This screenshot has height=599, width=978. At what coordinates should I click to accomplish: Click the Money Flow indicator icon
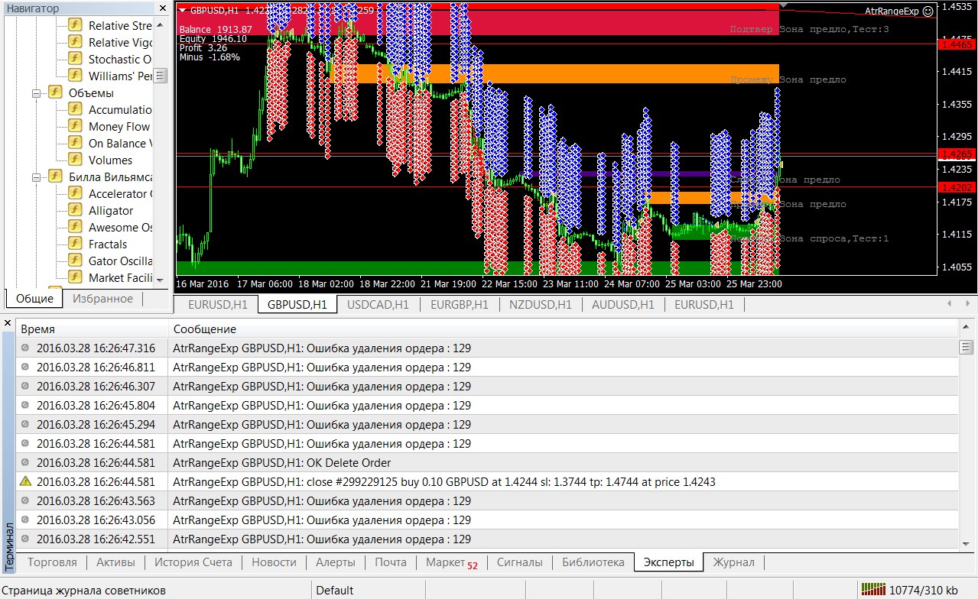[76, 126]
